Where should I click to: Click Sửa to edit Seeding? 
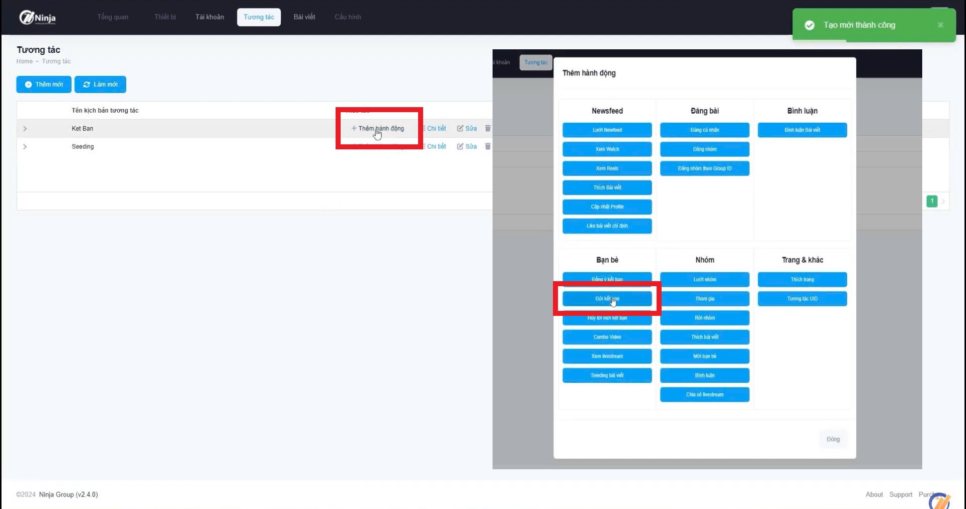(467, 146)
